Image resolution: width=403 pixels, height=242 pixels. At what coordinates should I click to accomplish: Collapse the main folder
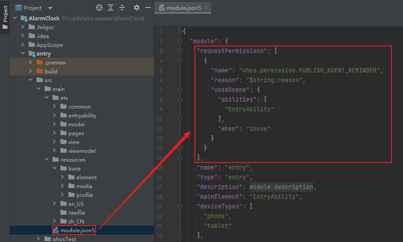coord(38,89)
